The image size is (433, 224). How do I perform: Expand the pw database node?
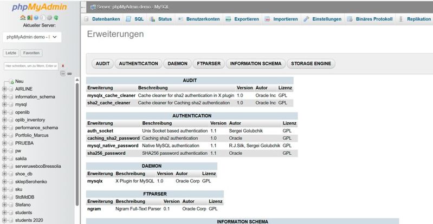4,151
